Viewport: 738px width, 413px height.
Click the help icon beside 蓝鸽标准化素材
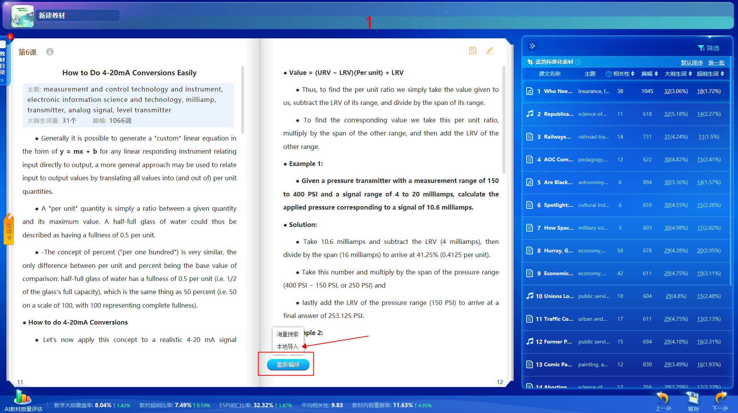[x=578, y=62]
